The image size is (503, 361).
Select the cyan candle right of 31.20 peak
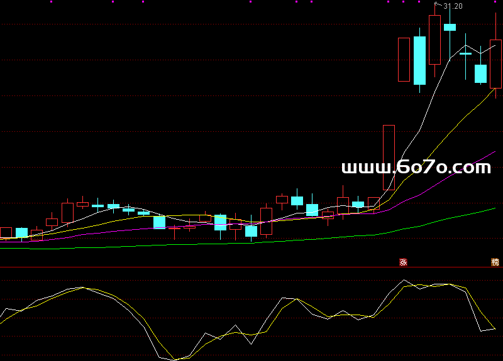(450, 27)
